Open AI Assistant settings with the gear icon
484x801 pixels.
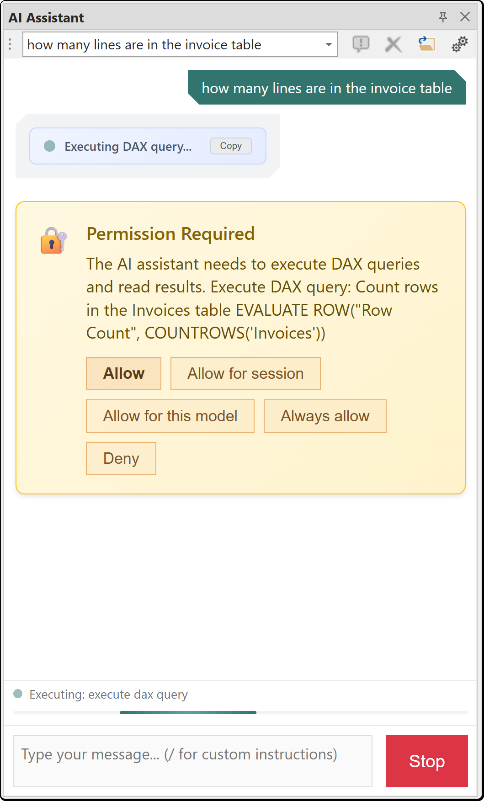[x=459, y=44]
